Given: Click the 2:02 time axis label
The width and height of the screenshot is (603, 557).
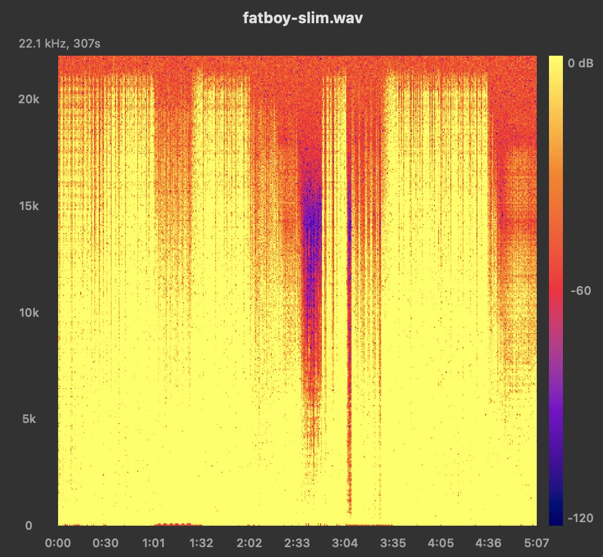Looking at the screenshot, I should point(249,543).
